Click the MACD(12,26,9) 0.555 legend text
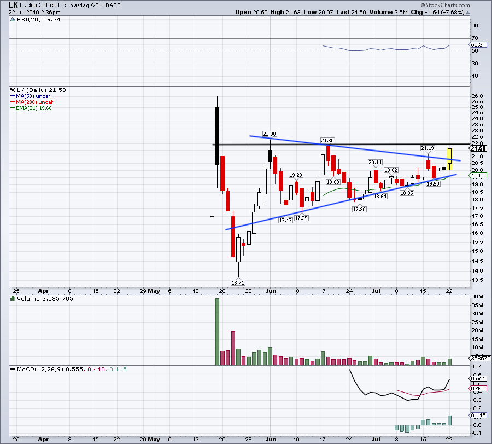 [x=50, y=369]
